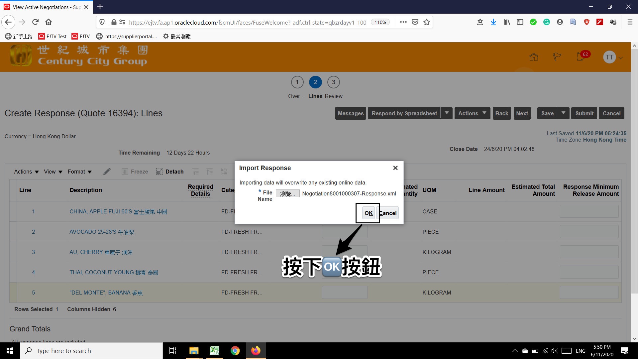Open line 3 AU, CHERRY link
This screenshot has width=638, height=359.
click(101, 252)
